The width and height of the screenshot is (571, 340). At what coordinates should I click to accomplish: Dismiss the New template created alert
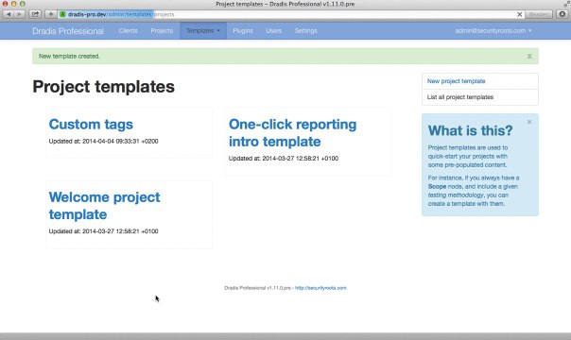click(529, 56)
